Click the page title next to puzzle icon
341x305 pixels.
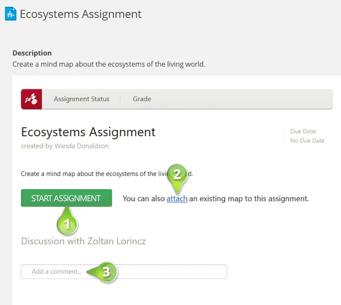[81, 14]
